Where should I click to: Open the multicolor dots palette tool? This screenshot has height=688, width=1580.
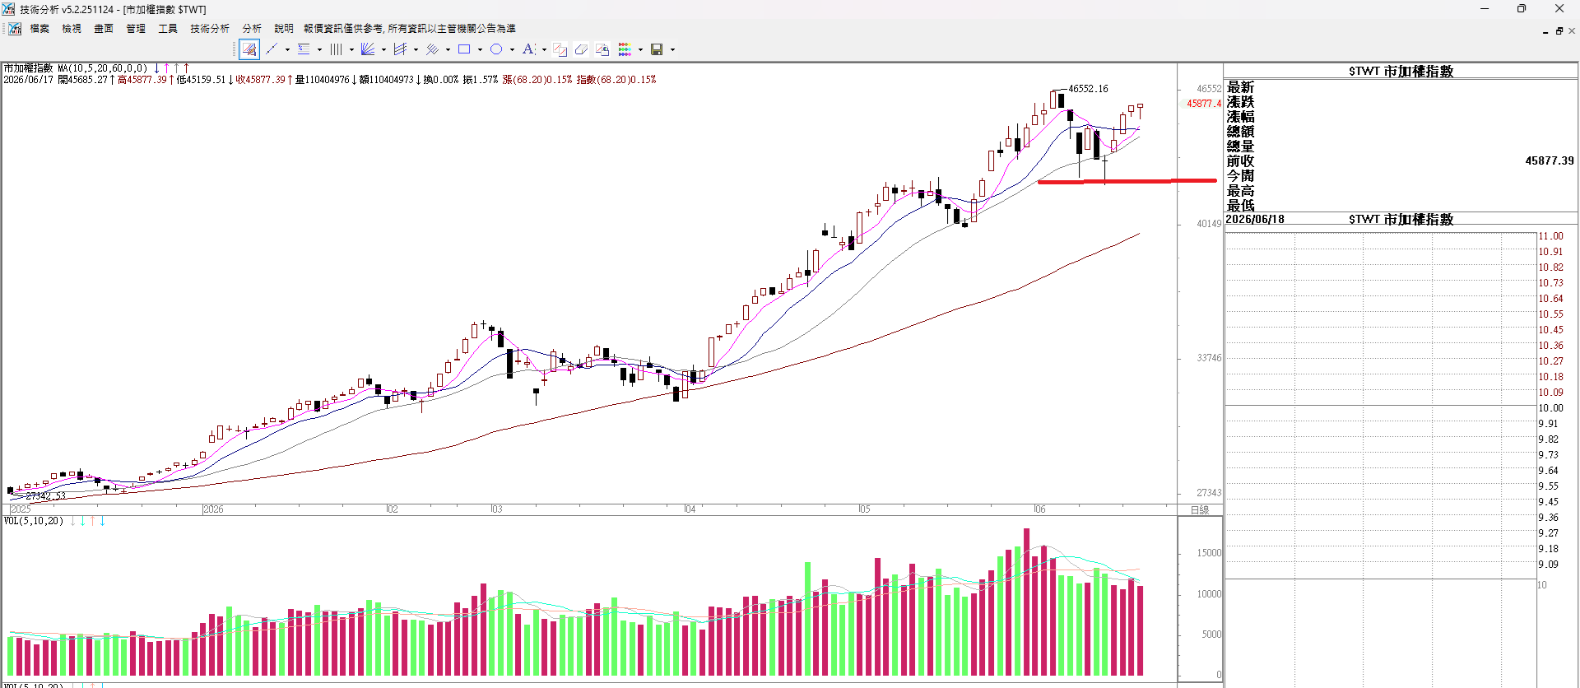[625, 49]
